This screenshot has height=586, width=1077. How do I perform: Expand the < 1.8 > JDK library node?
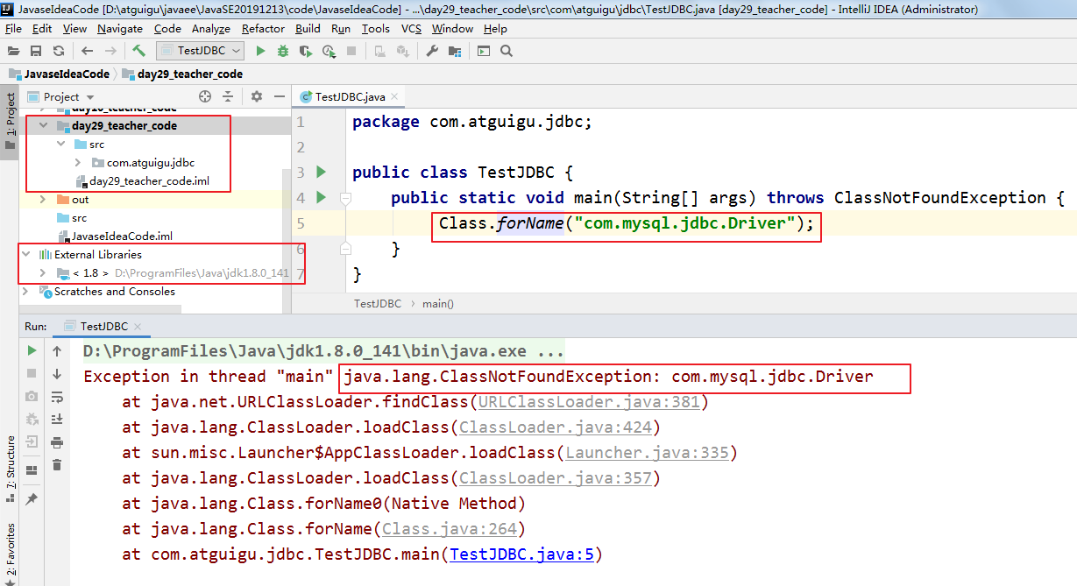point(43,272)
